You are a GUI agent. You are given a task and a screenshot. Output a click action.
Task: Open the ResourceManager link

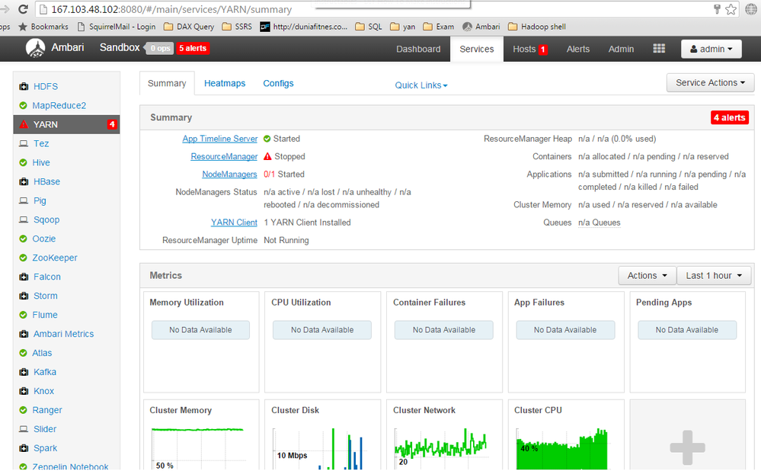pyautogui.click(x=224, y=156)
